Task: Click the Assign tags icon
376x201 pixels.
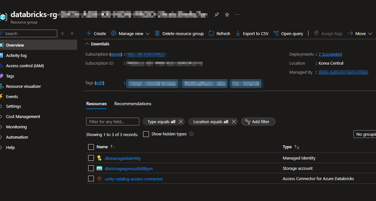Action: click(316, 33)
